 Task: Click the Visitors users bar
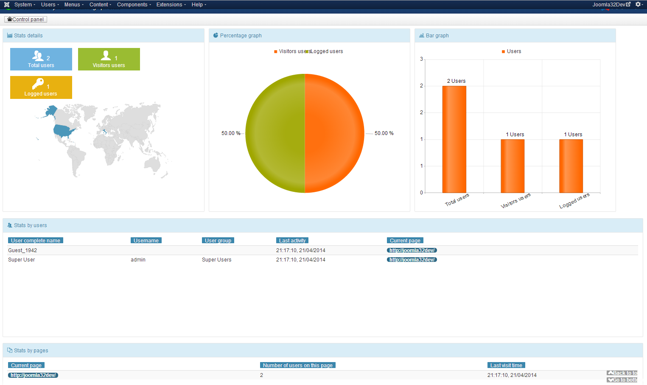pyautogui.click(x=513, y=166)
